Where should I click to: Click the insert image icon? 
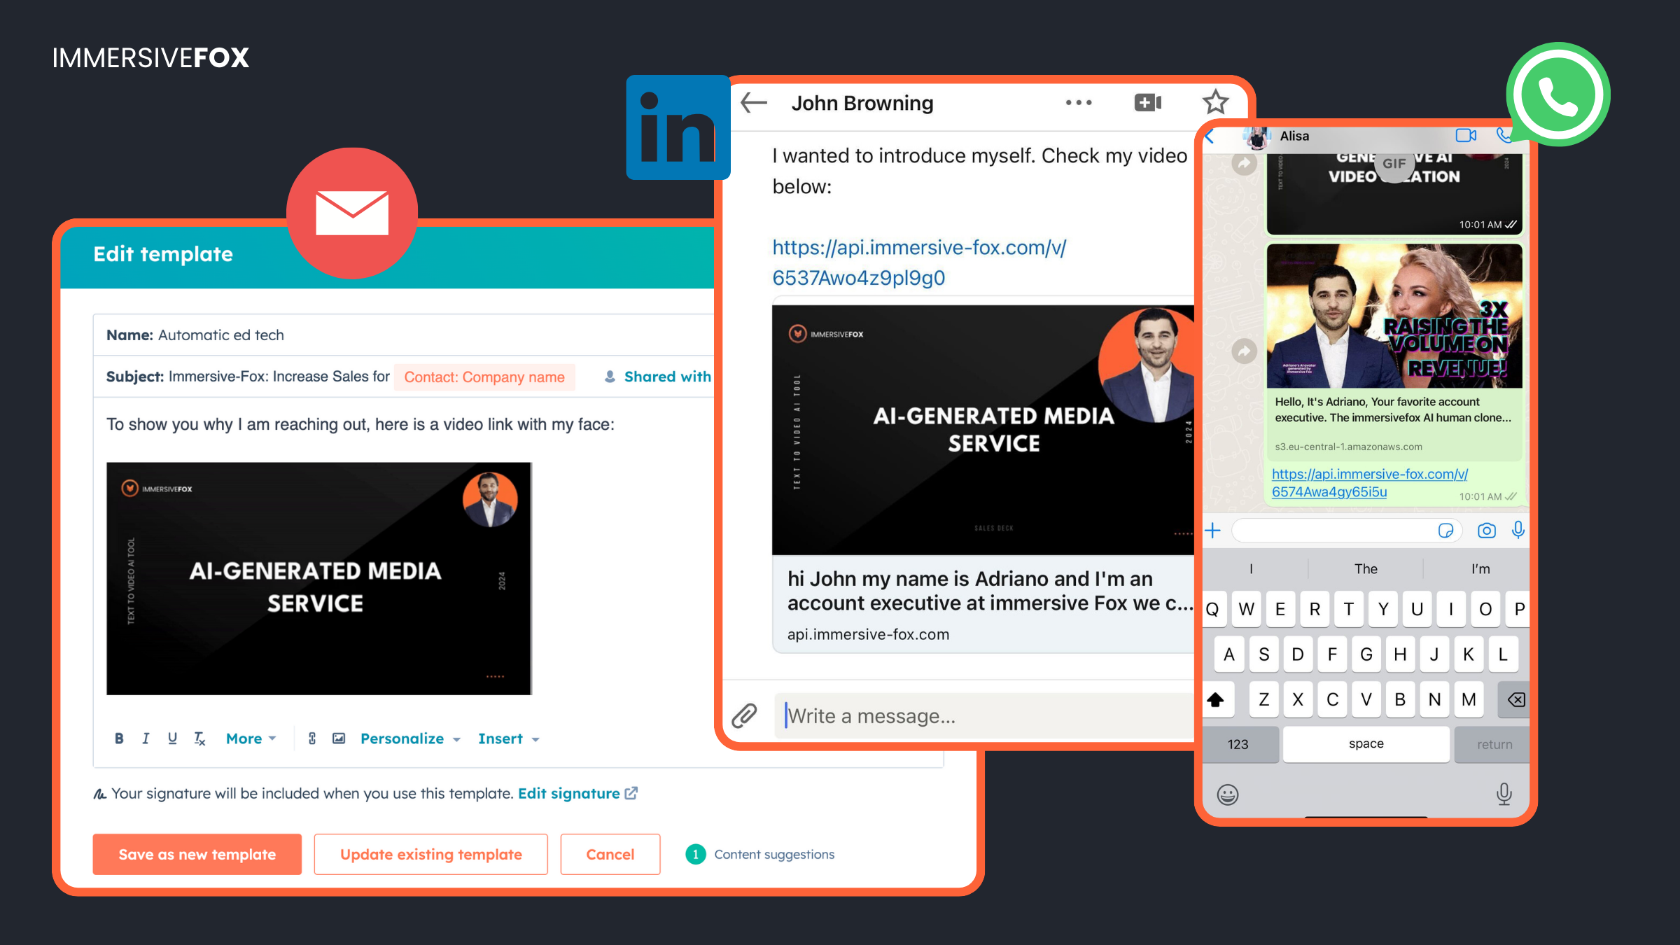(339, 738)
